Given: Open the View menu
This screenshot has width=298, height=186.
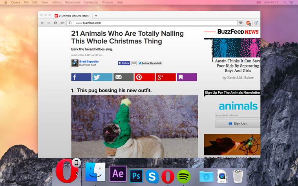Looking at the screenshot, I should pyautogui.click(x=44, y=2).
